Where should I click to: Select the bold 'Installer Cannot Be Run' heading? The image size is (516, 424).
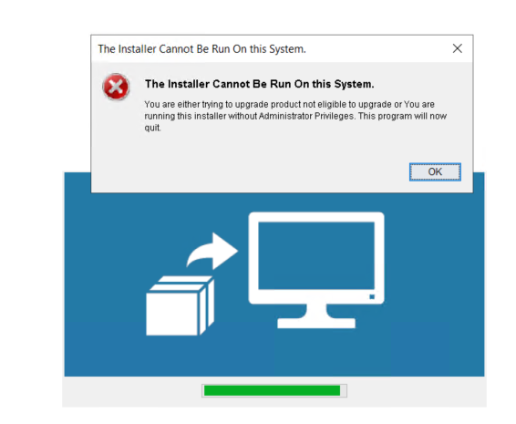click(x=259, y=84)
